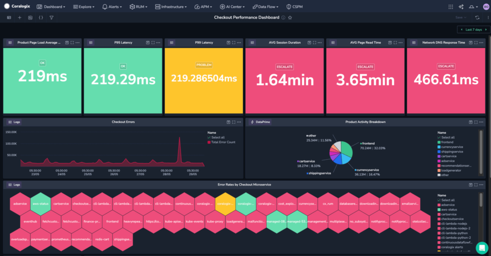Expand Product Activity Breakdown to fullscreen
This screenshot has height=256, width=491.
click(476, 122)
